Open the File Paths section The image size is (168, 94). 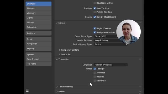click(39, 64)
